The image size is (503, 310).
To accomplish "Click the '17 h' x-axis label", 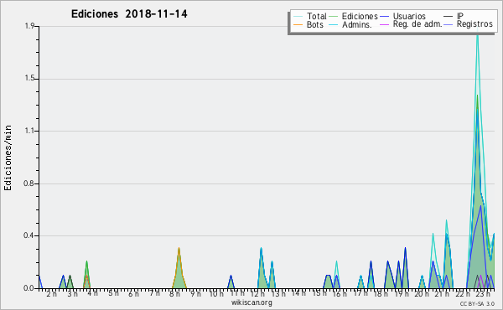I will [x=360, y=293].
